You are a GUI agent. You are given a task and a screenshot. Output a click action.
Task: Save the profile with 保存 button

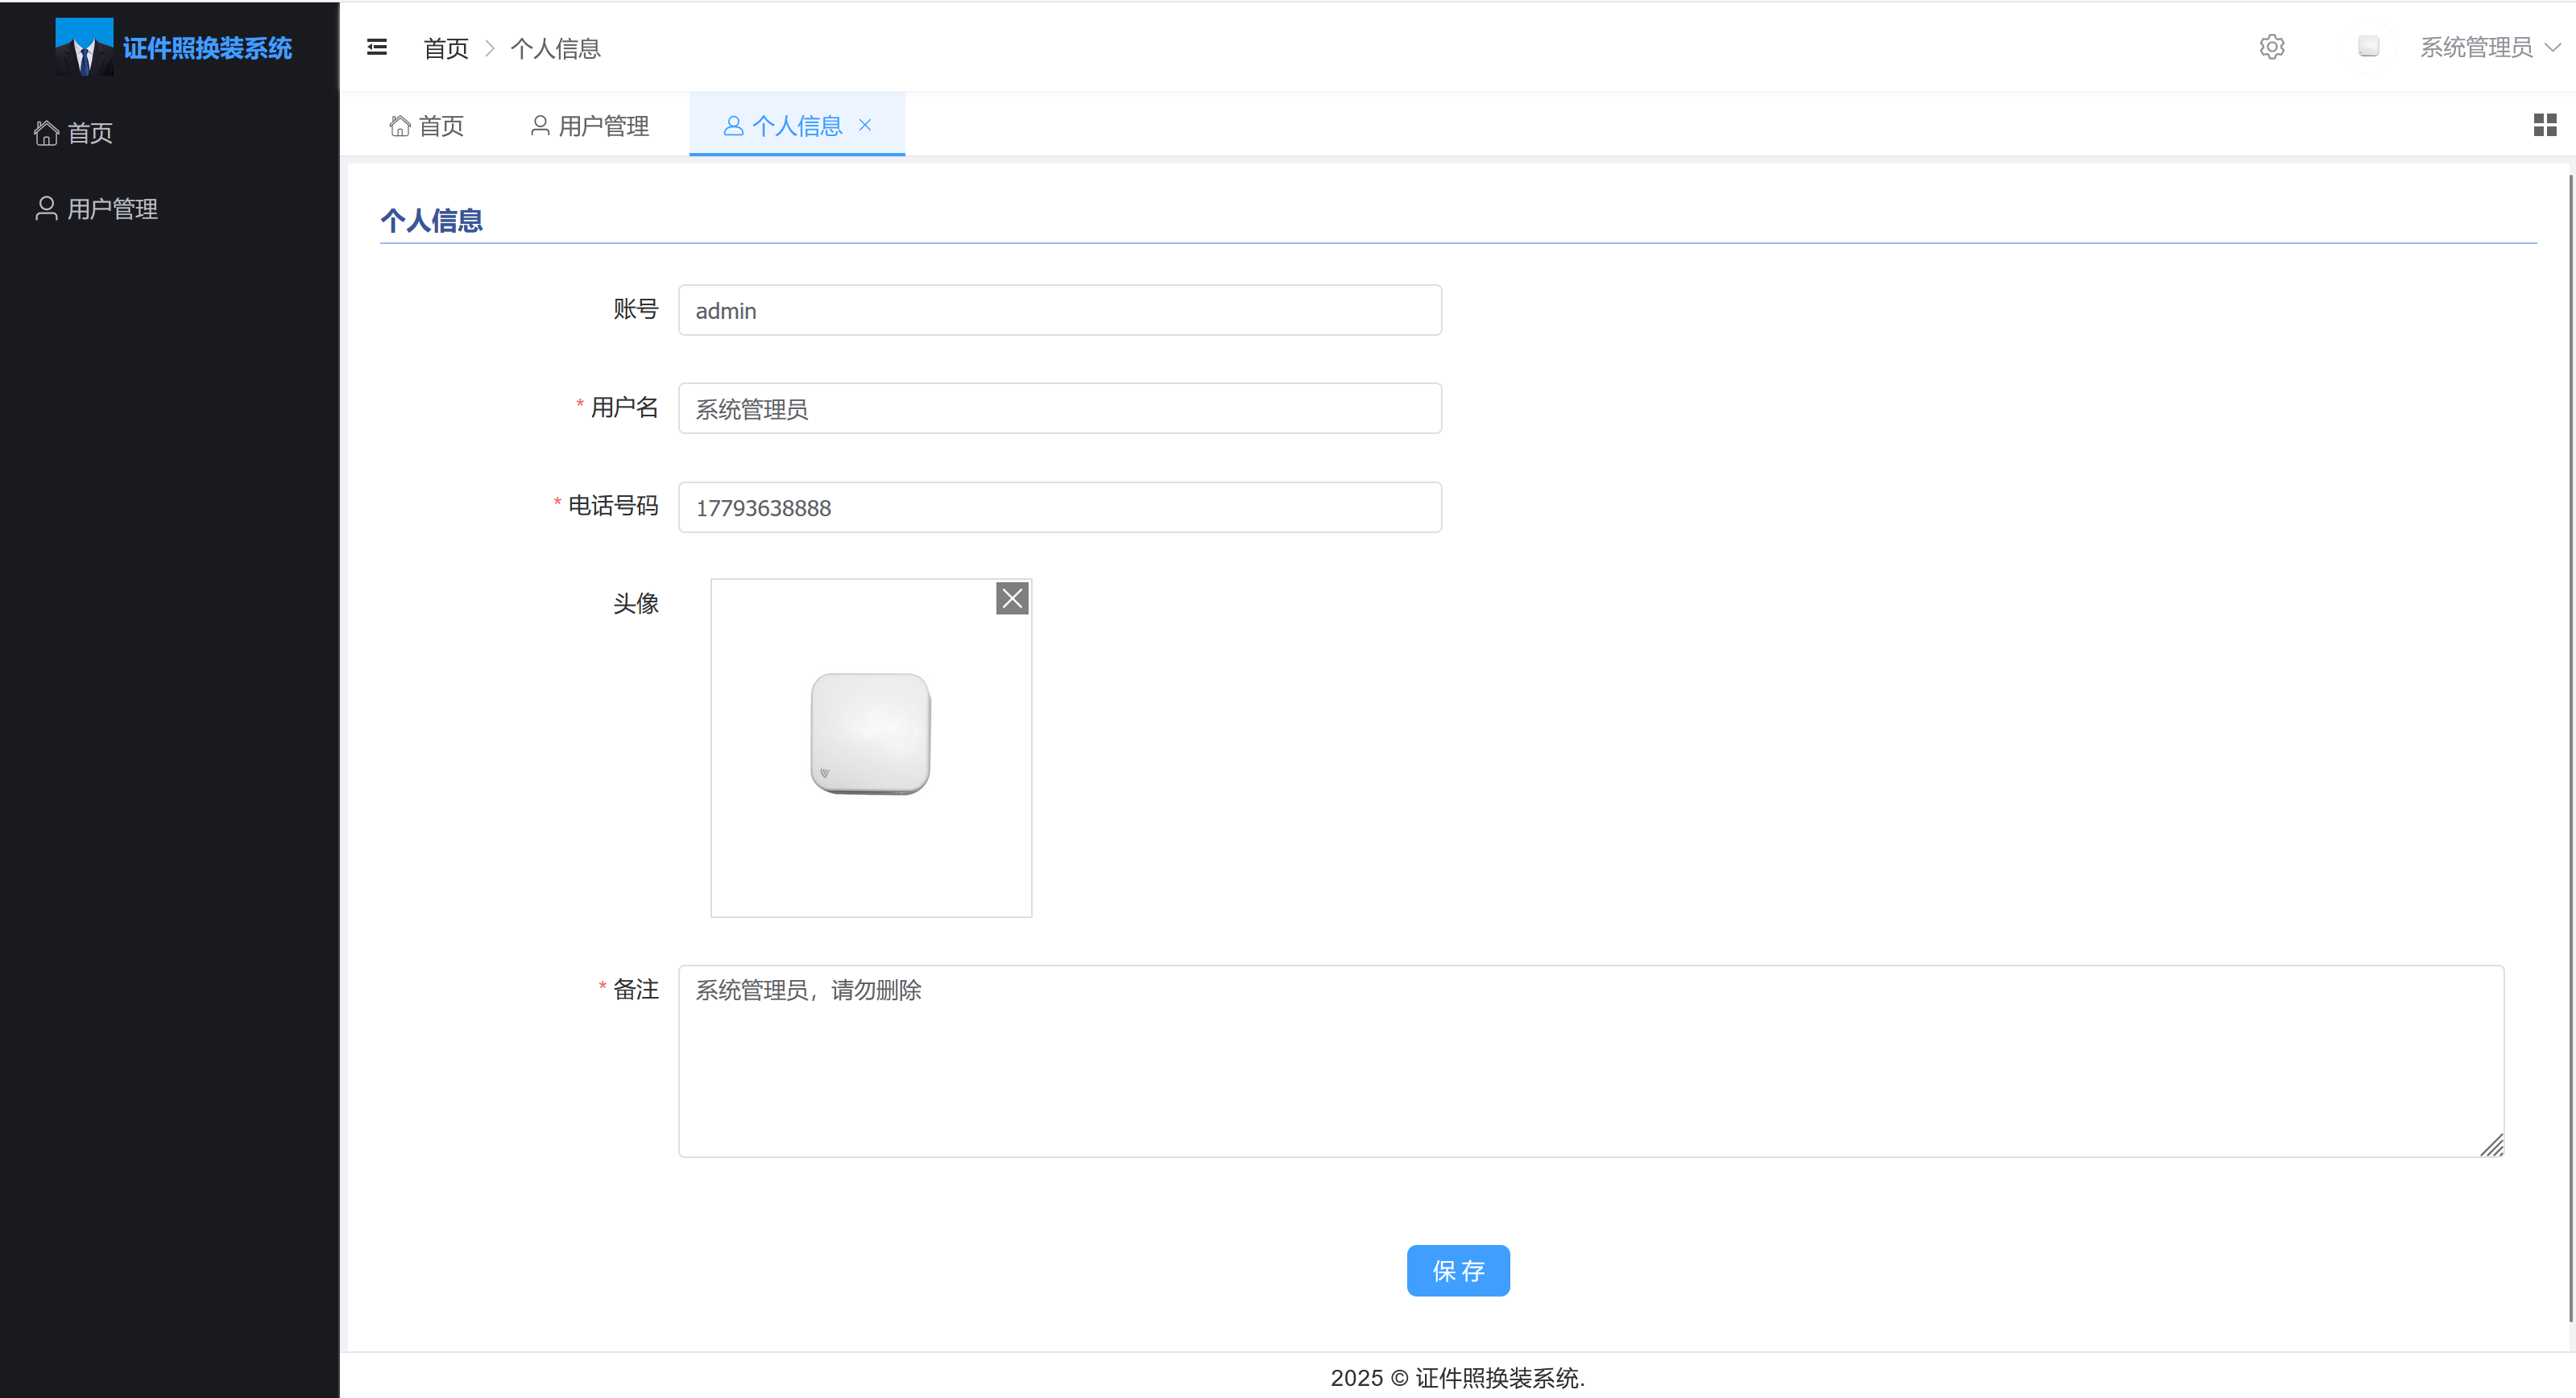[x=1457, y=1270]
